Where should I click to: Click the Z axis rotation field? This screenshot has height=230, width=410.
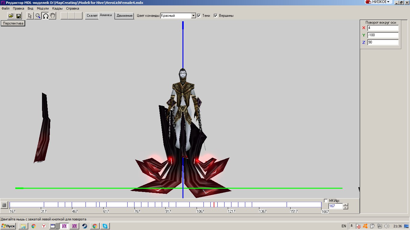pyautogui.click(x=383, y=42)
